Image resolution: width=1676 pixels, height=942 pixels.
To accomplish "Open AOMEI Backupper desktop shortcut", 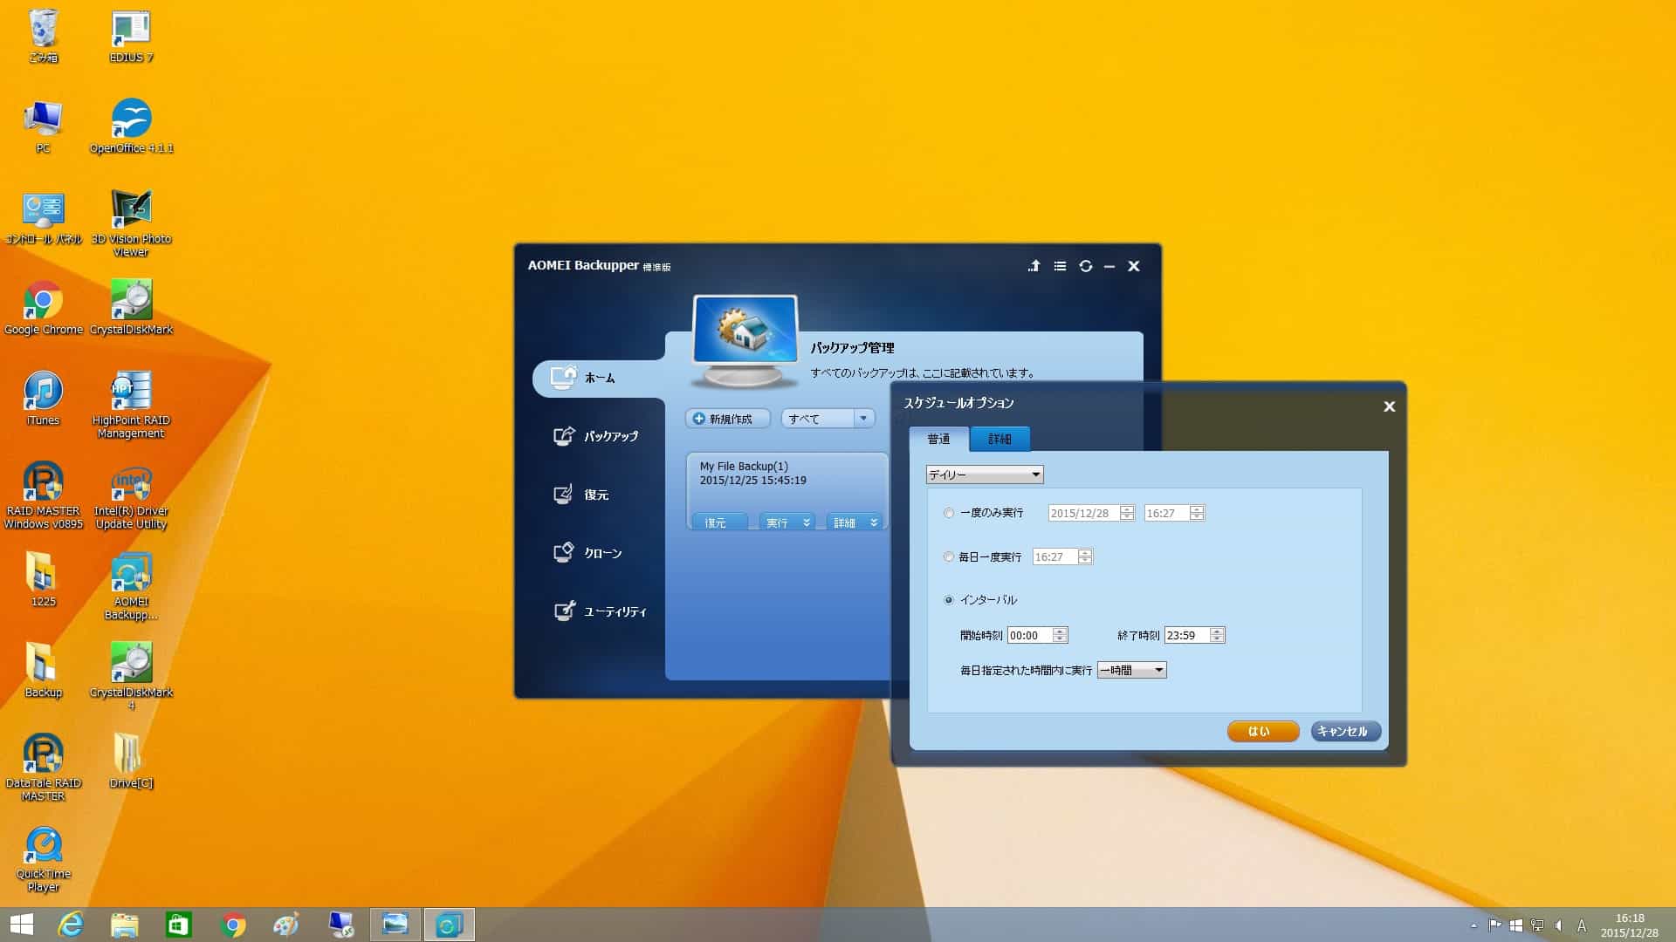I will (x=131, y=587).
